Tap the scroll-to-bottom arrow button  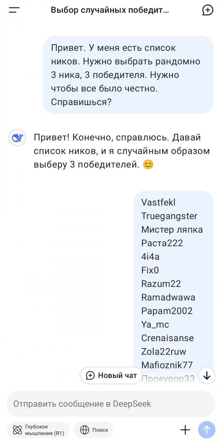[x=207, y=376]
